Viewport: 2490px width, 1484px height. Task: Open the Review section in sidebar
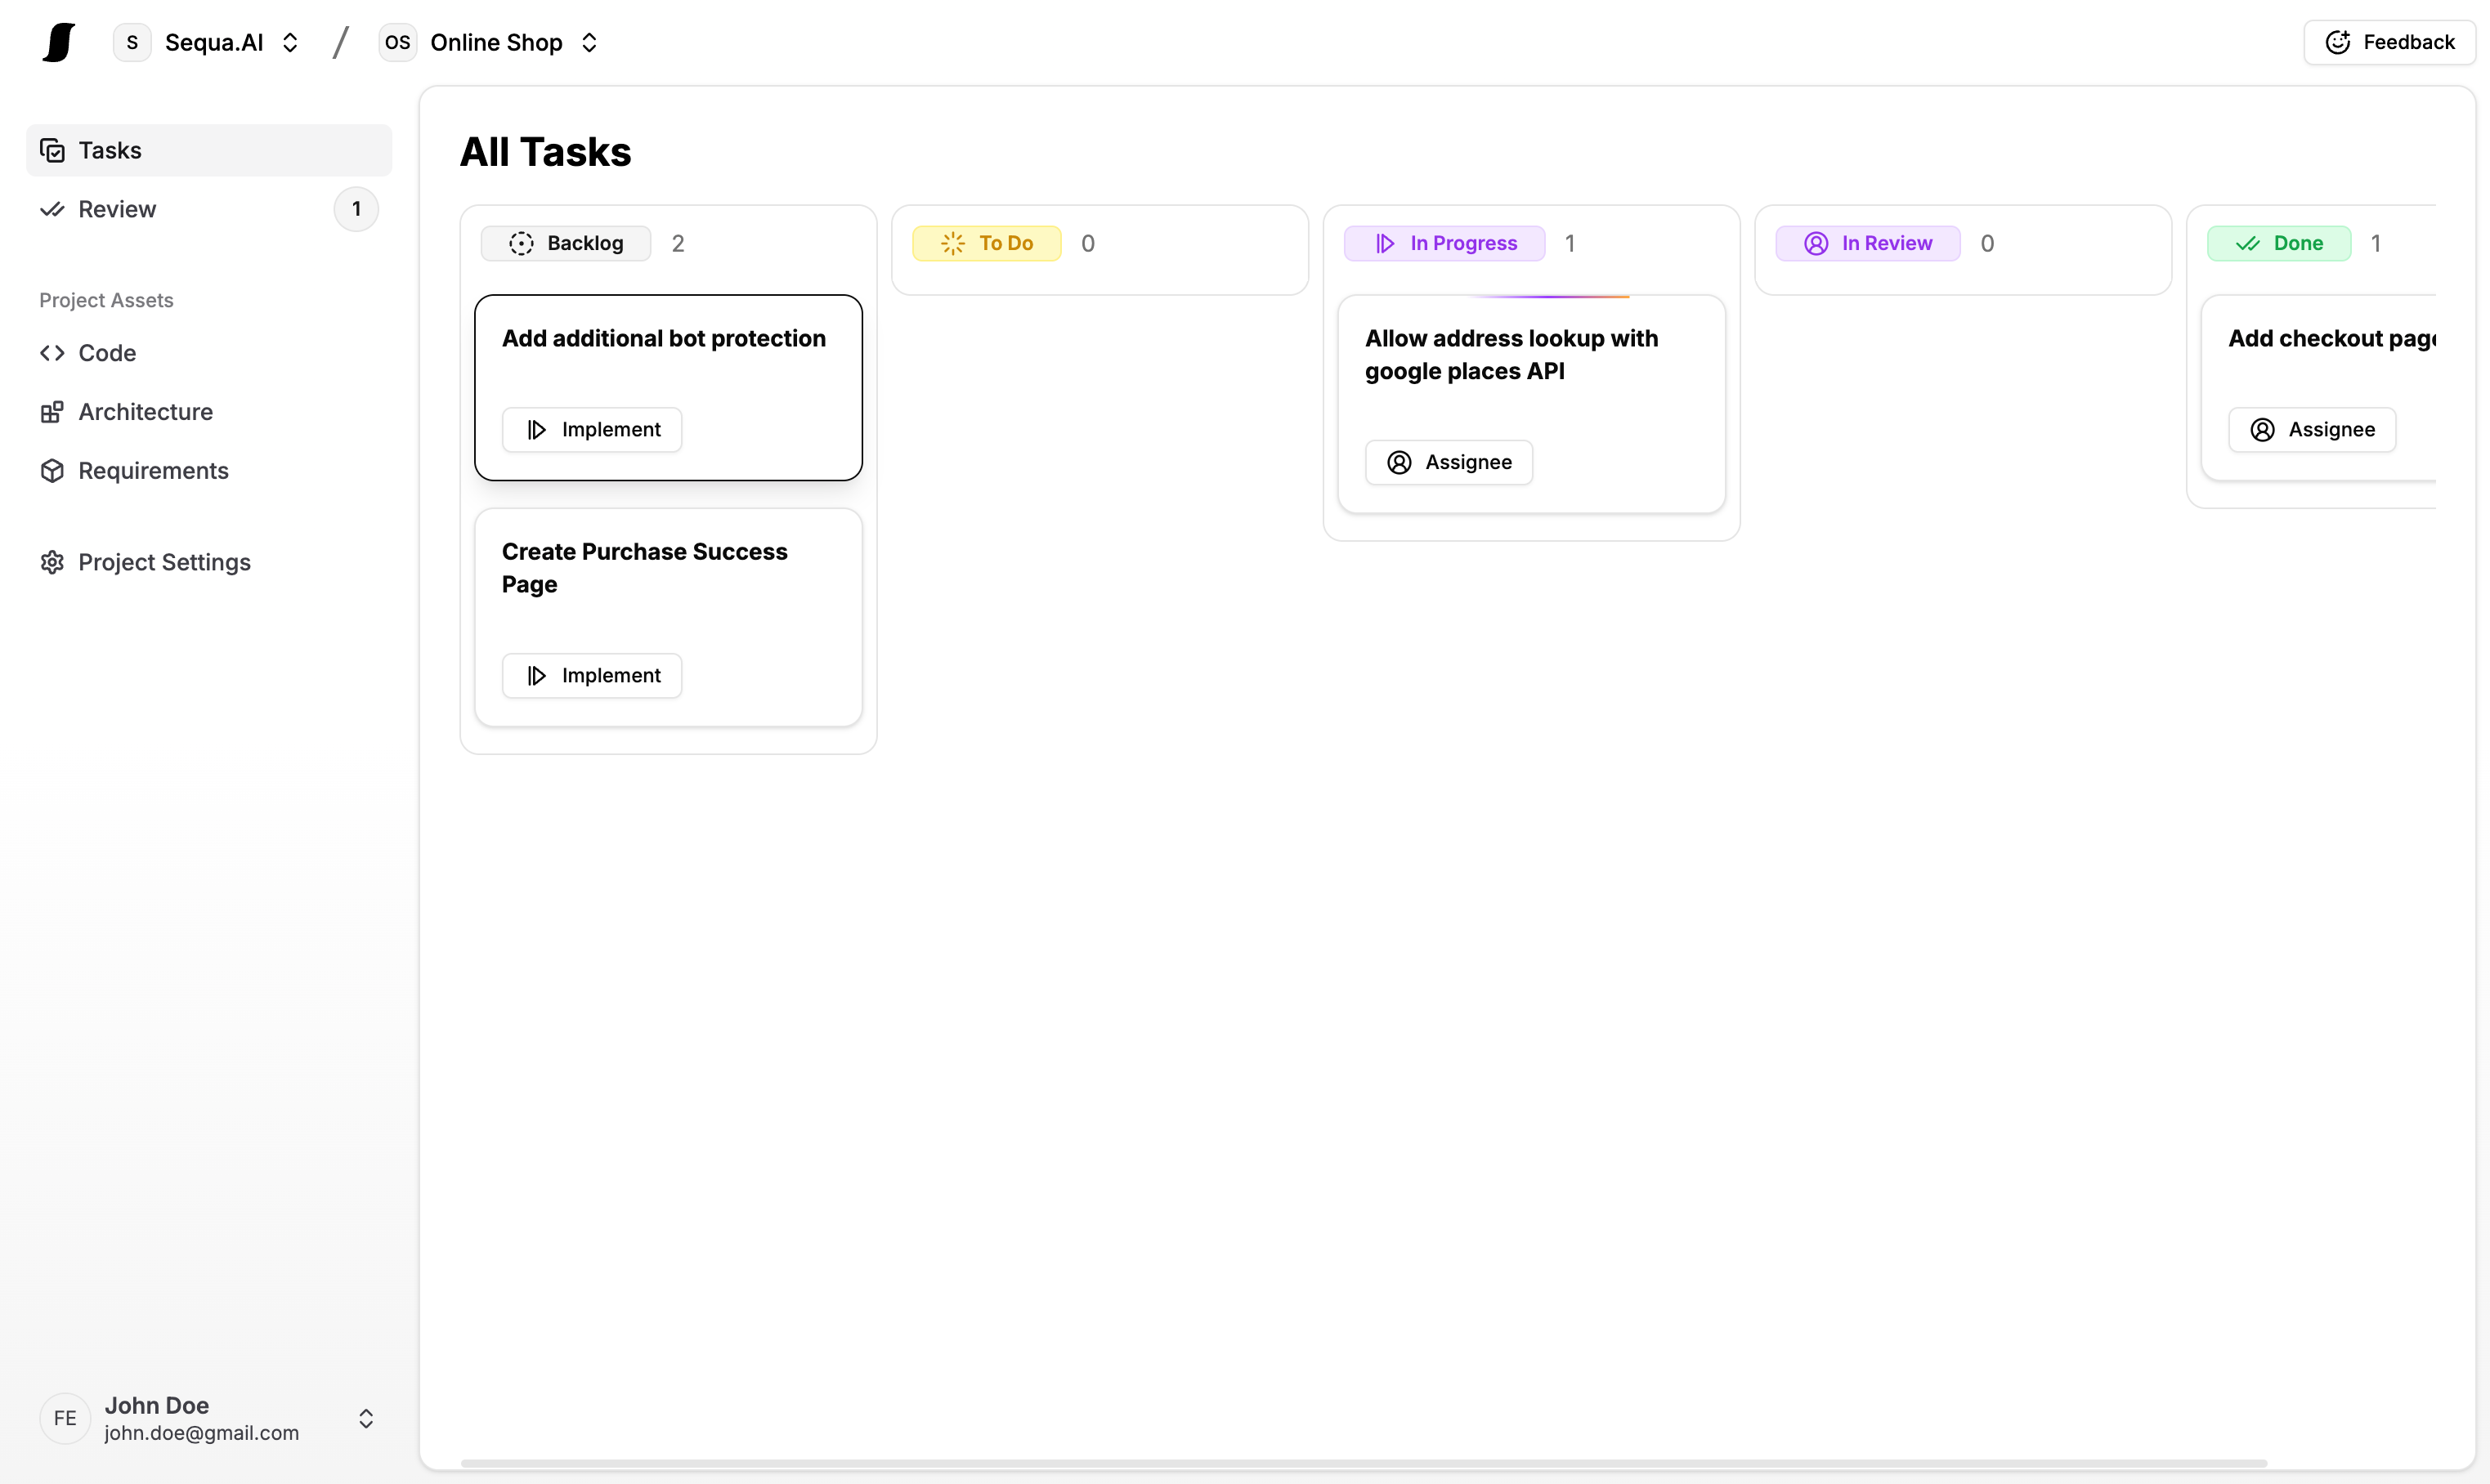(117, 209)
